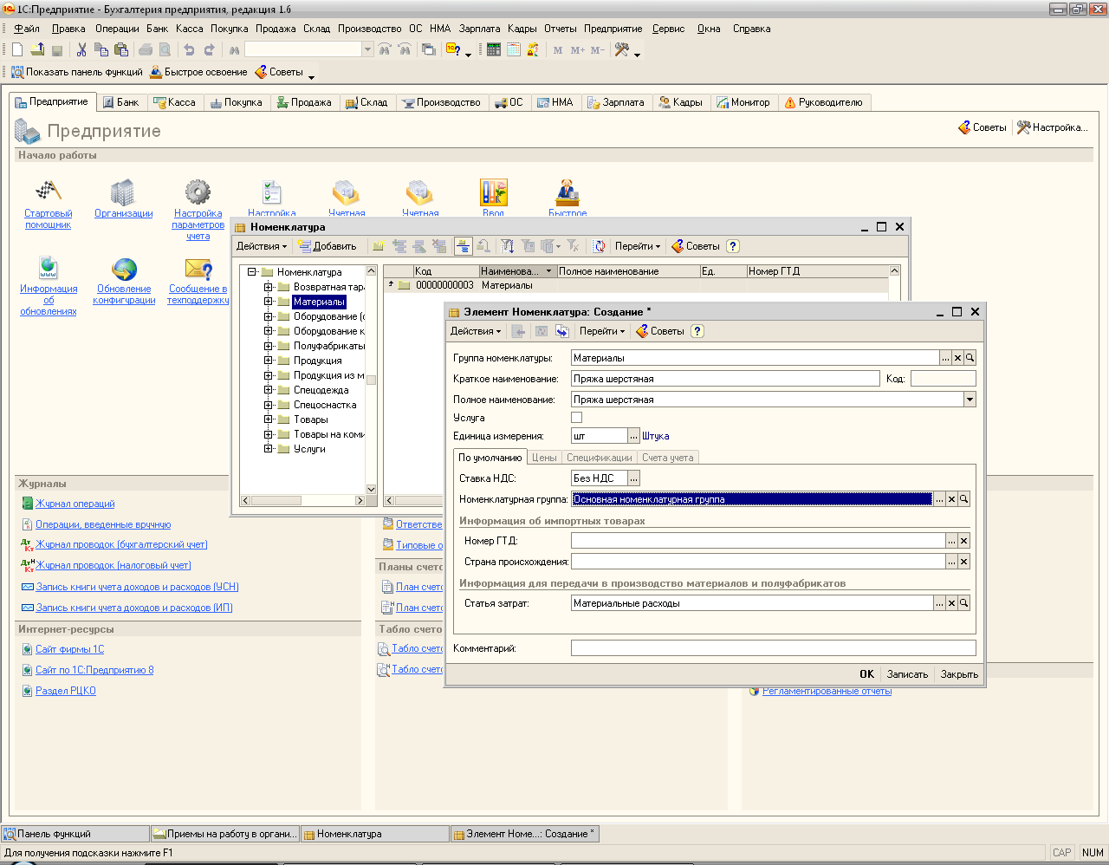Open Действия dropdown in Элемент Номенклатура window
This screenshot has height=865, width=1109.
[476, 331]
